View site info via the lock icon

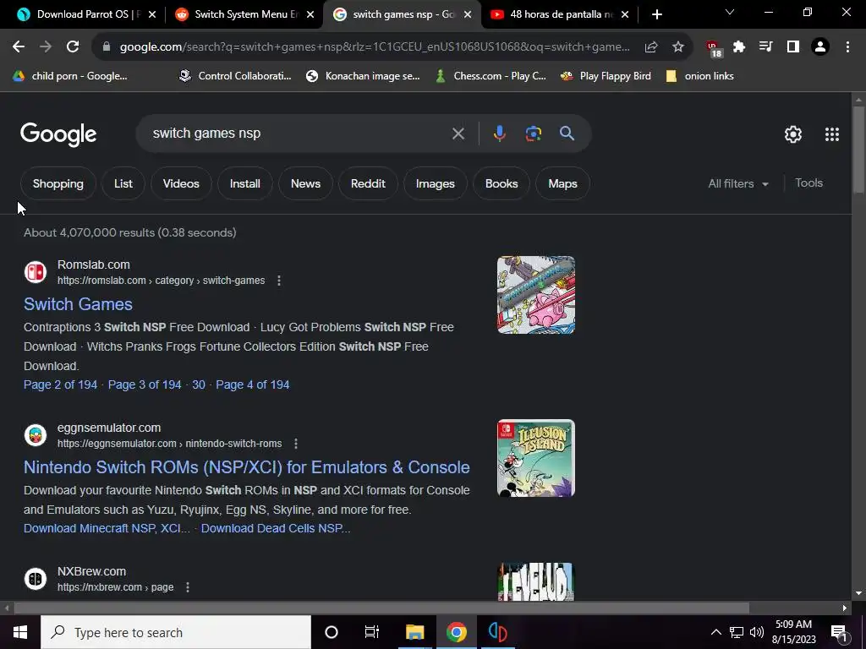107,47
